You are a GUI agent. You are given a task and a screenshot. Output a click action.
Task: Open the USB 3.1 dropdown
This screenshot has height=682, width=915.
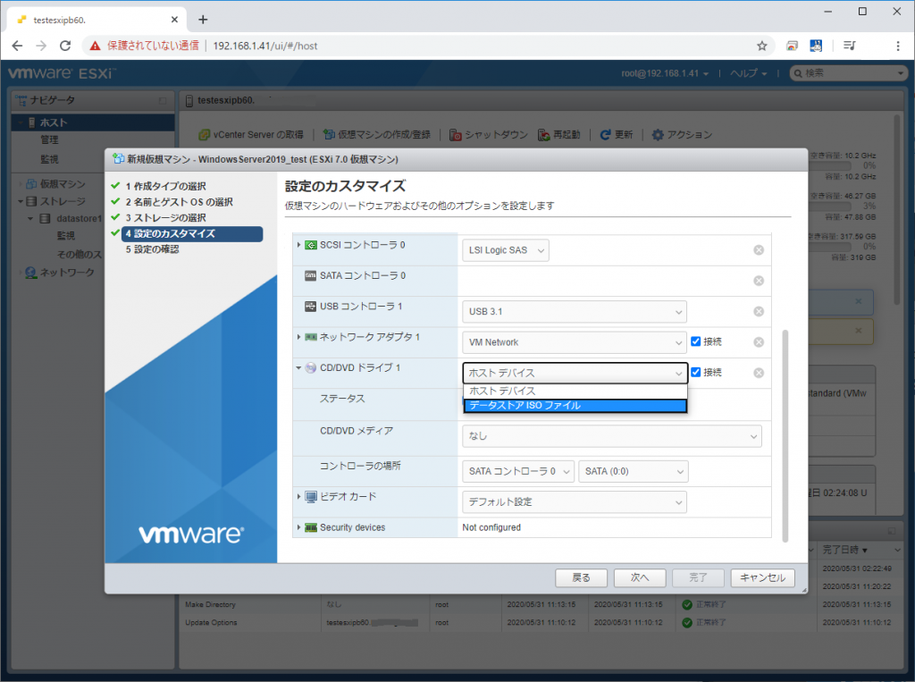pyautogui.click(x=575, y=311)
